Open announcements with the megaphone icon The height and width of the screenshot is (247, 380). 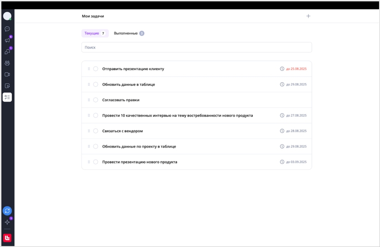(x=7, y=40)
